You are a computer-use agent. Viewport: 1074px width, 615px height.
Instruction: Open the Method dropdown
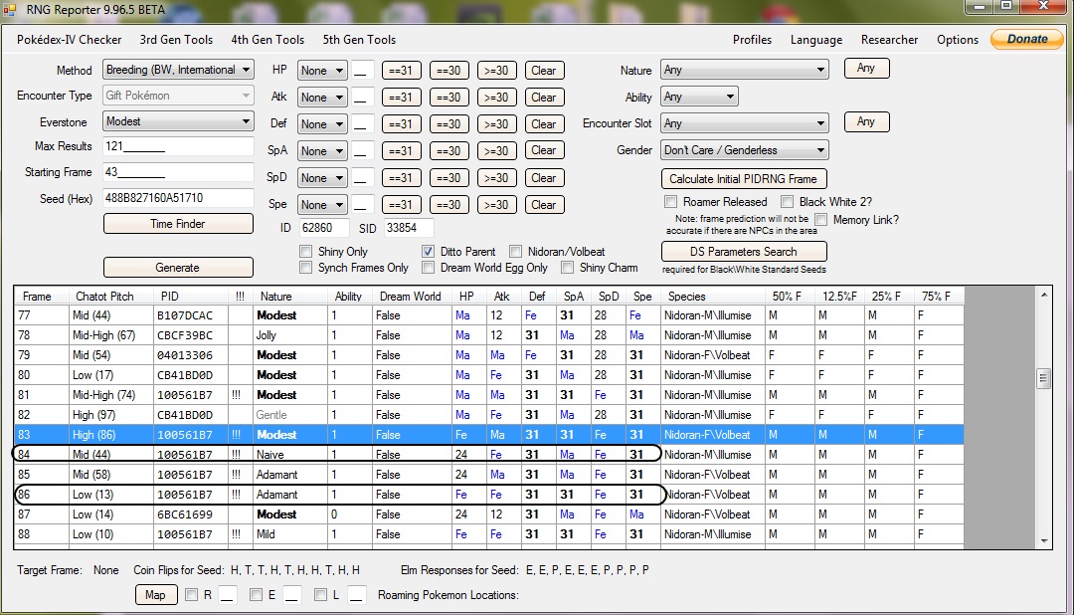tap(178, 70)
